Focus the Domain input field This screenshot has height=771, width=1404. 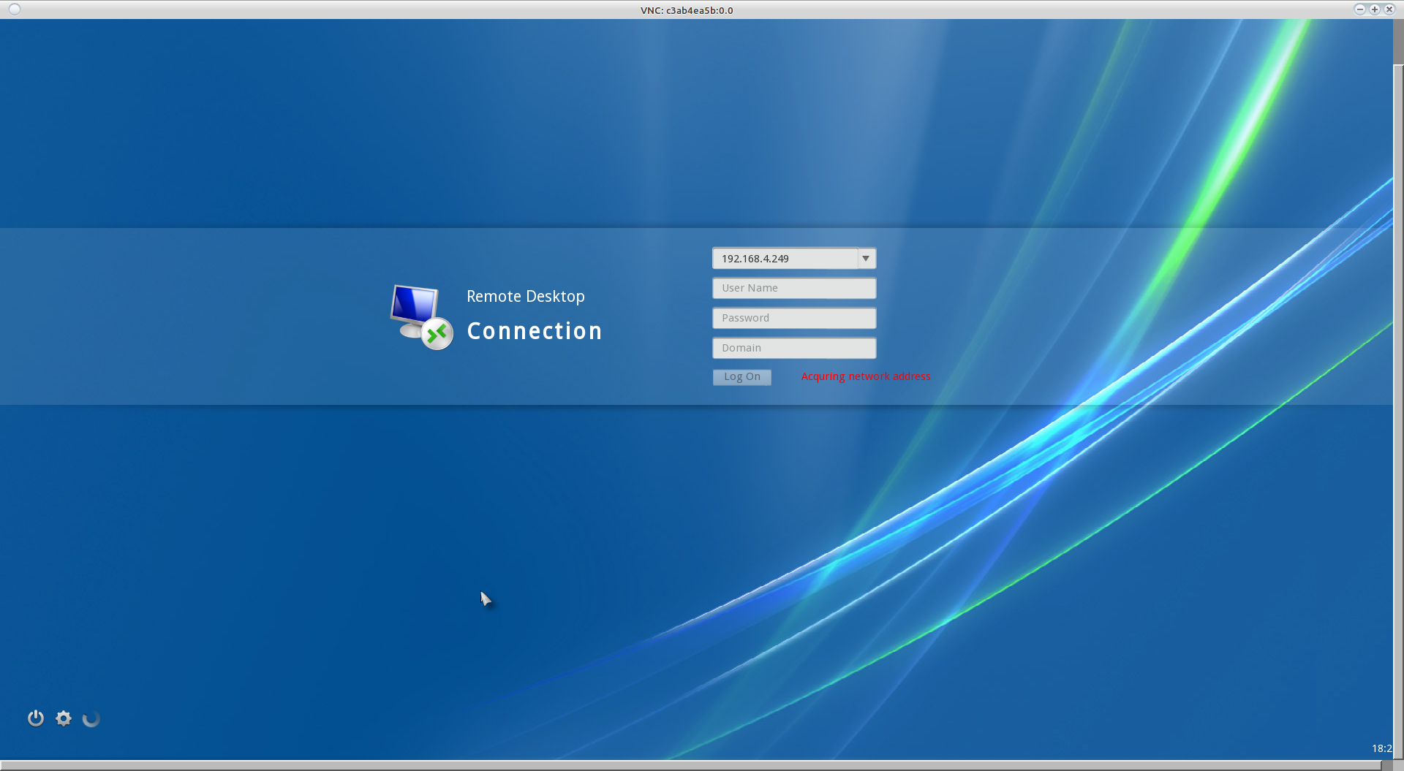(x=794, y=348)
